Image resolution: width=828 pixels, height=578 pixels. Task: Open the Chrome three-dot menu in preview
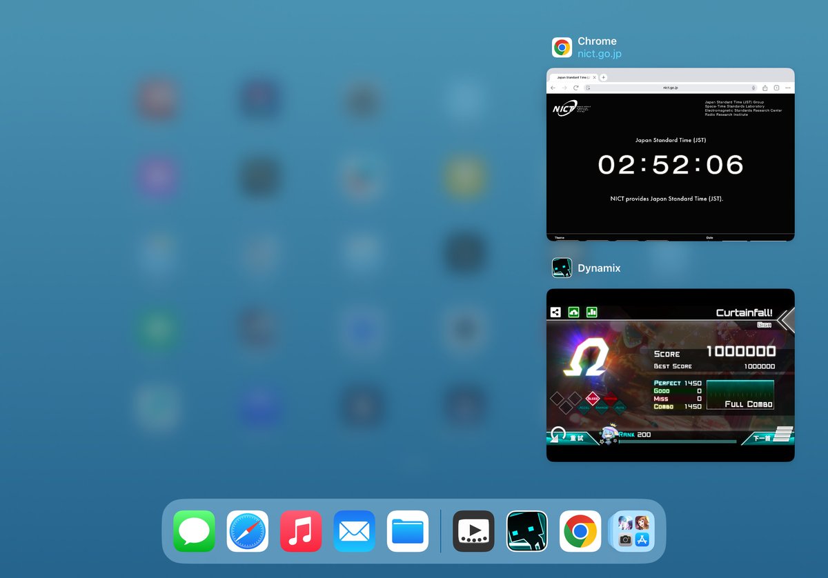787,88
